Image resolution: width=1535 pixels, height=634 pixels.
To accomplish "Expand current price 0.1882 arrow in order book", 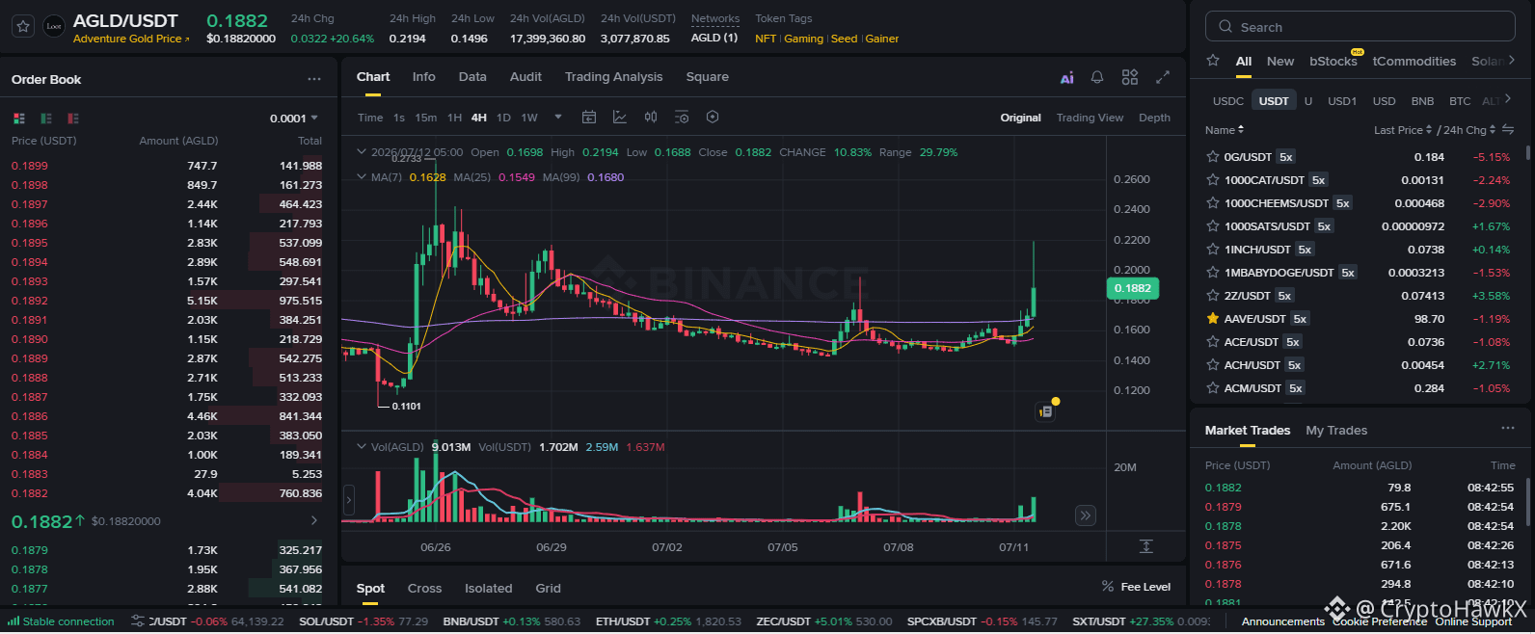I will coord(314,520).
